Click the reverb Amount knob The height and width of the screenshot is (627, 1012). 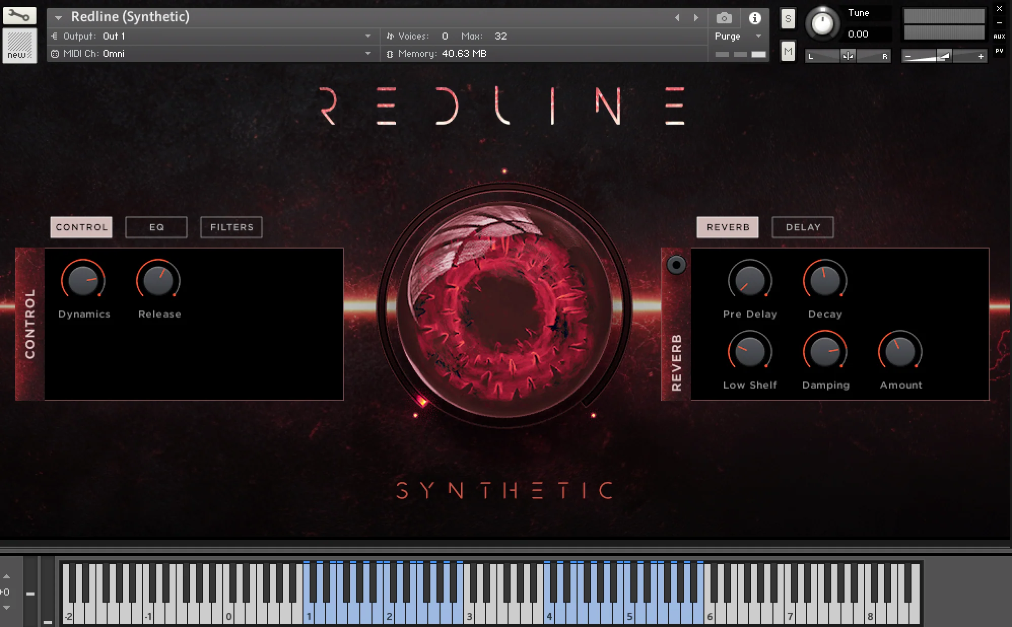(x=900, y=352)
